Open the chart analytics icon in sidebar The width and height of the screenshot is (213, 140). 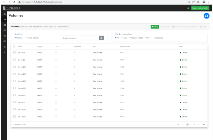pyautogui.click(x=5, y=41)
